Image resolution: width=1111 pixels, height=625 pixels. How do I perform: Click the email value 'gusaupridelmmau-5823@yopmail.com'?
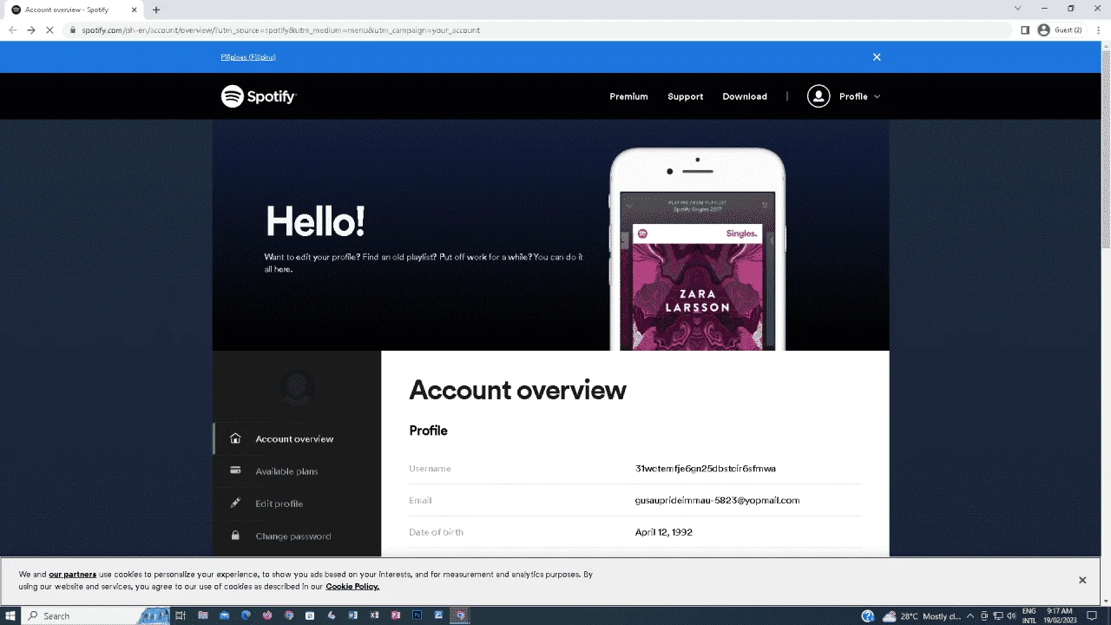click(x=718, y=501)
